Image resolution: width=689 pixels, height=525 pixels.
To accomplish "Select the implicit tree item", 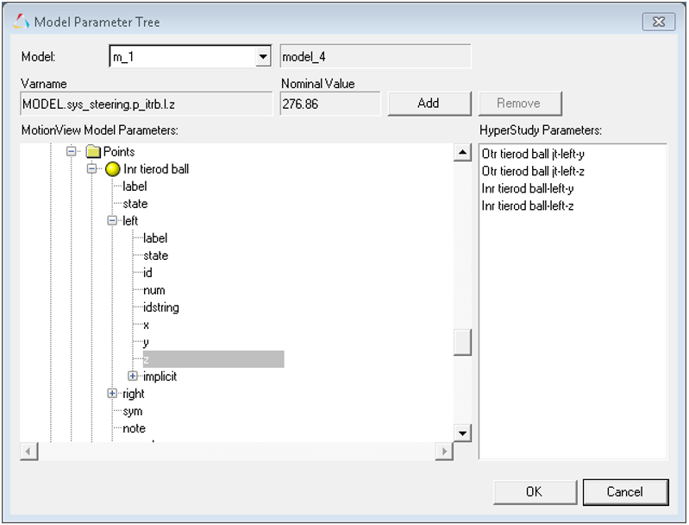I will tap(160, 376).
